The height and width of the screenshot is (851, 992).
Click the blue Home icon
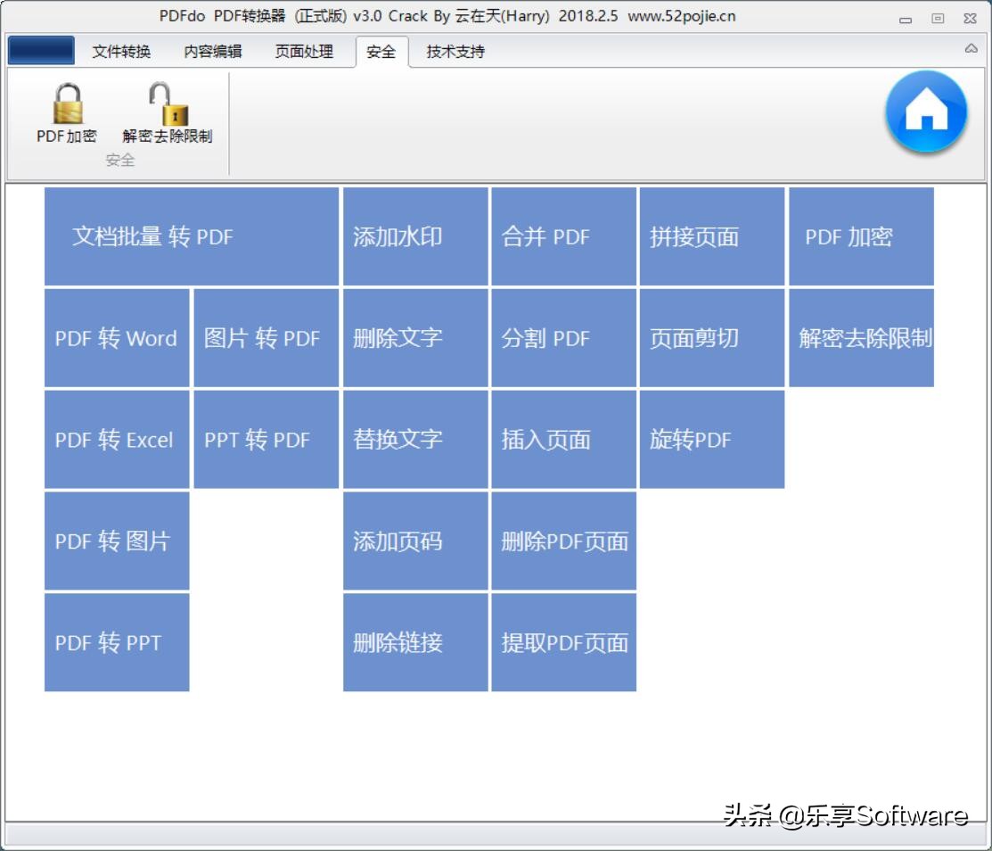click(x=925, y=111)
